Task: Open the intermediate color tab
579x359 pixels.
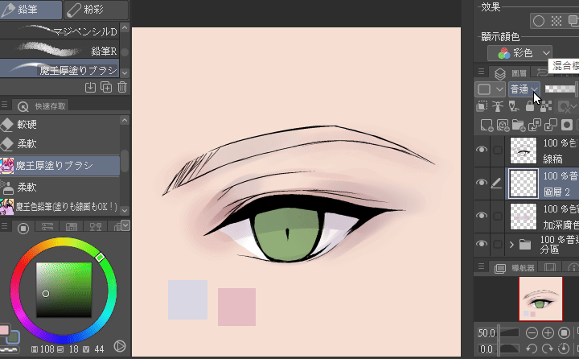Action: pos(95,227)
